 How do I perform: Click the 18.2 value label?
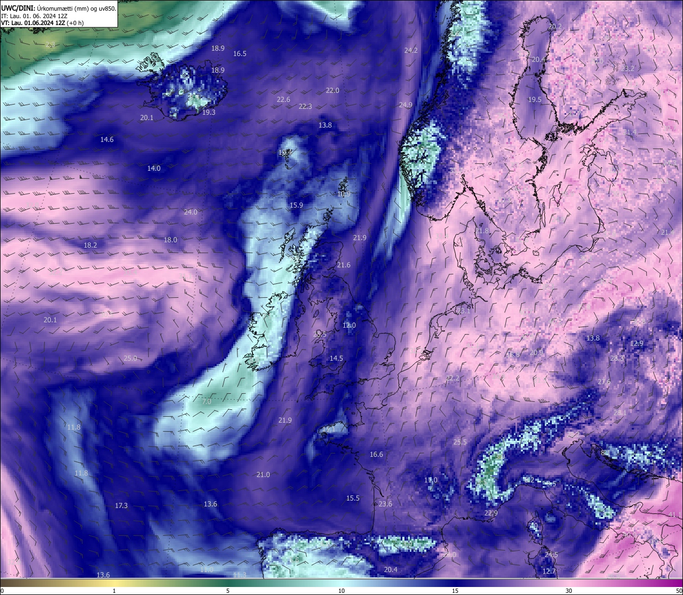tap(90, 245)
